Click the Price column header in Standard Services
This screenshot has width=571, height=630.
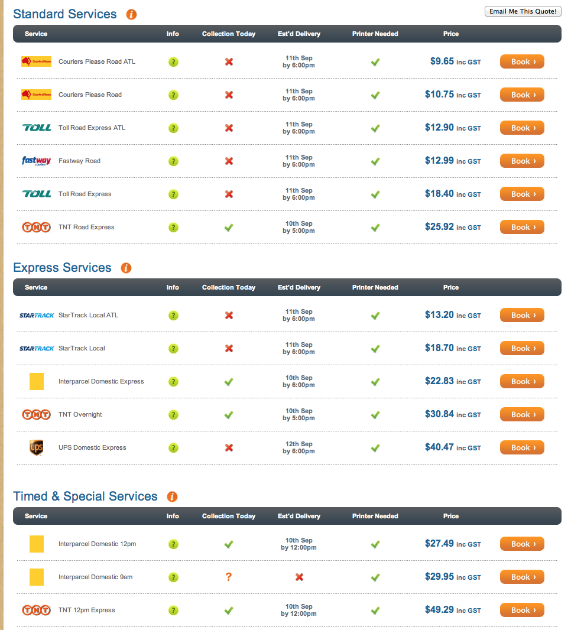(451, 34)
